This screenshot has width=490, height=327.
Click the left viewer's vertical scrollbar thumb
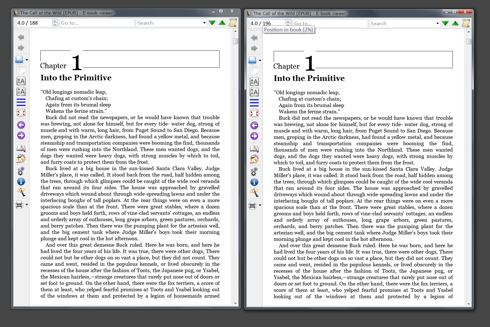tap(235, 41)
